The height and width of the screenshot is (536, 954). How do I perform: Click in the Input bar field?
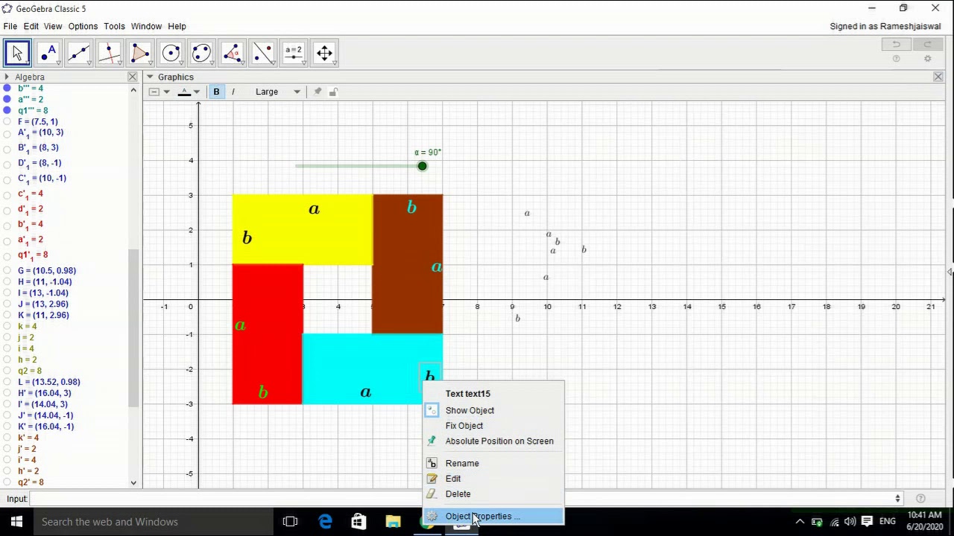[x=462, y=499]
